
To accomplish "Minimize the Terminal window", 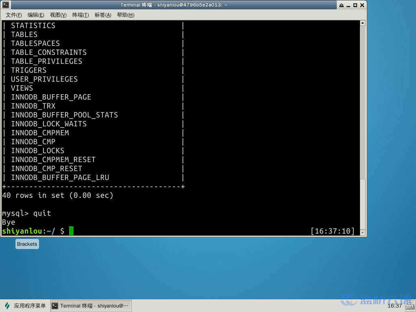I will [348, 5].
